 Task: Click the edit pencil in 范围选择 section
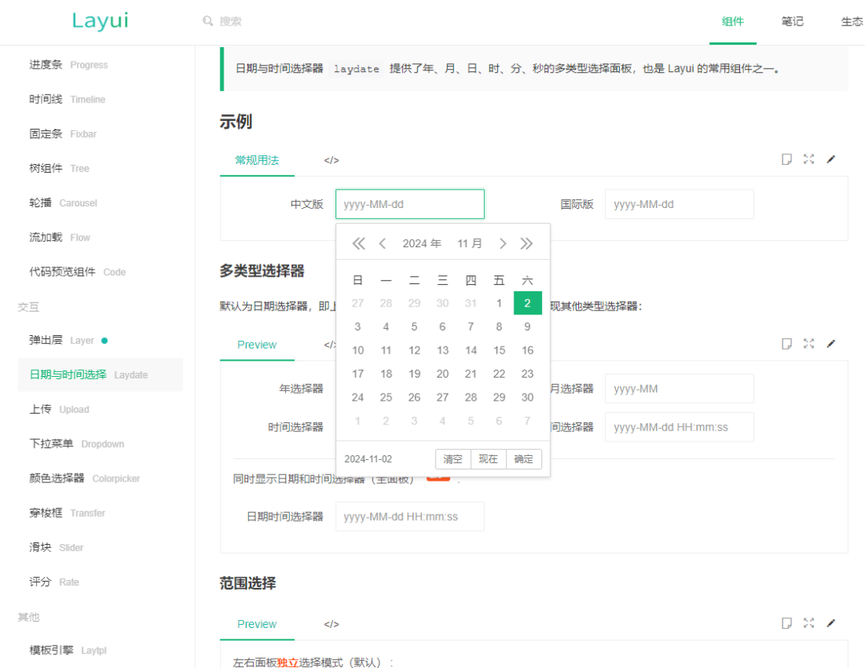click(831, 623)
